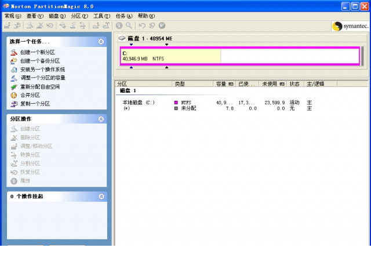
Task: Click the 状态 column header
Action: pos(296,83)
